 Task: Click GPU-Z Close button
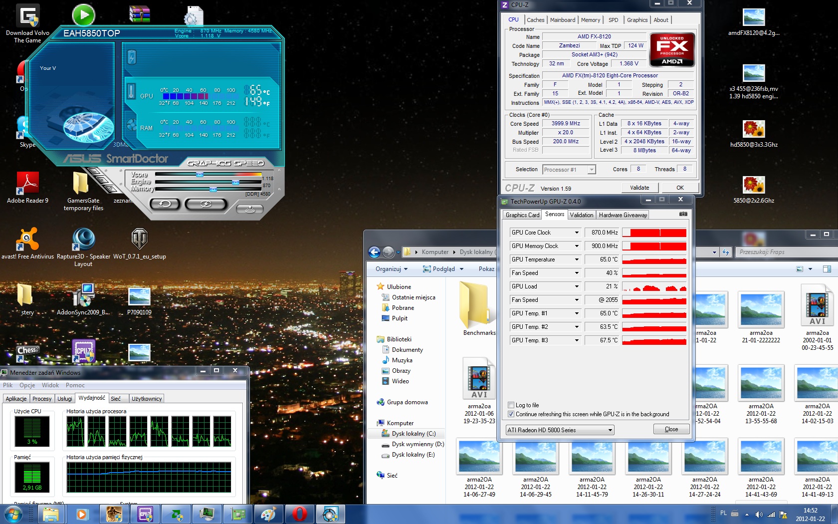(x=671, y=429)
